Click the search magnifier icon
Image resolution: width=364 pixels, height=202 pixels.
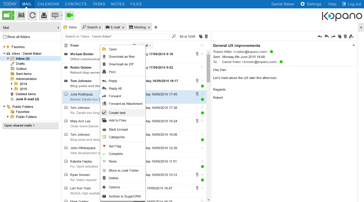tap(174, 36)
